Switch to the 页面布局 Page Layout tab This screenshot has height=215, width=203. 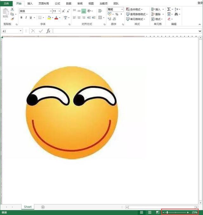pos(44,3)
